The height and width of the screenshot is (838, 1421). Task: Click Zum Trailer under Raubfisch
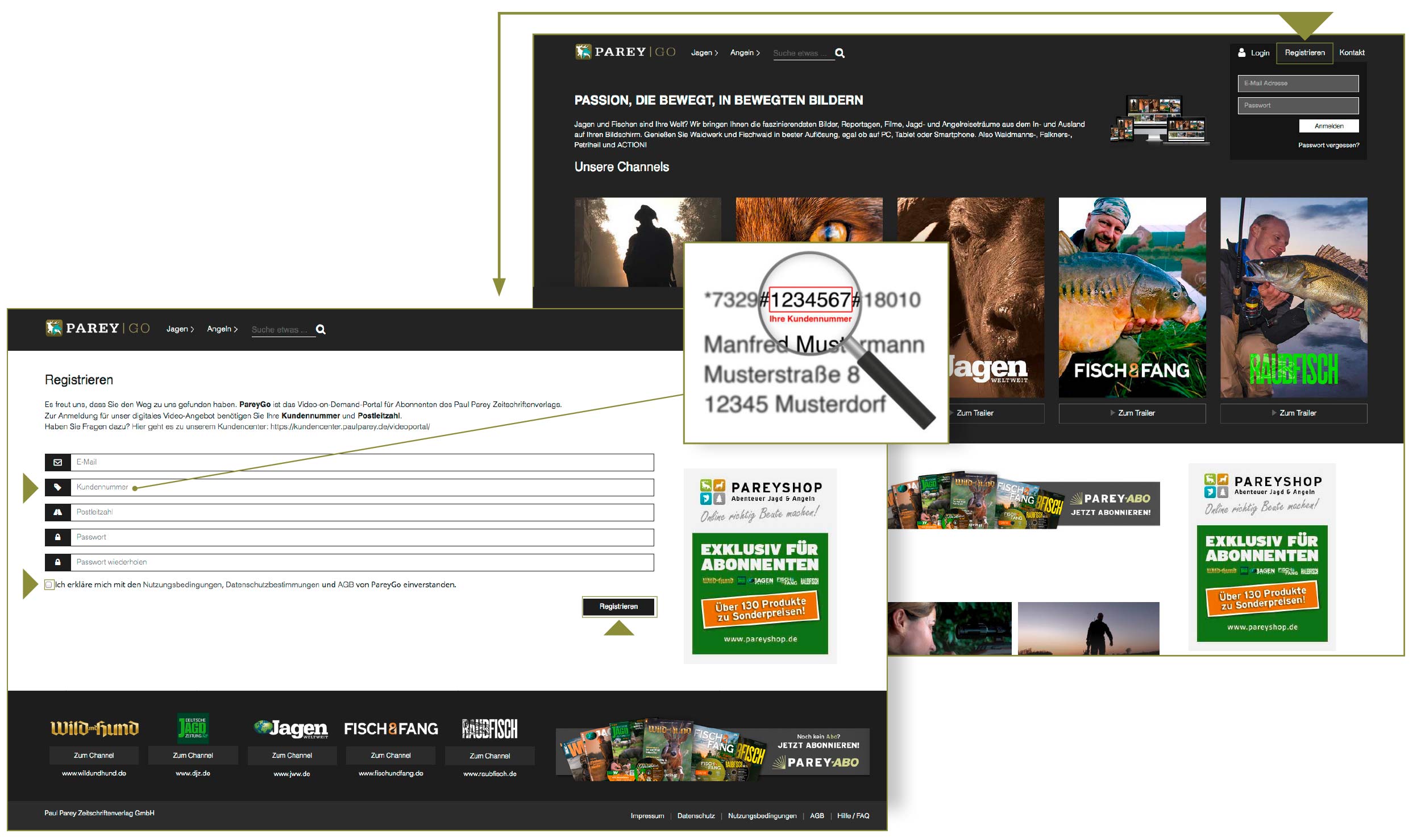point(1293,413)
